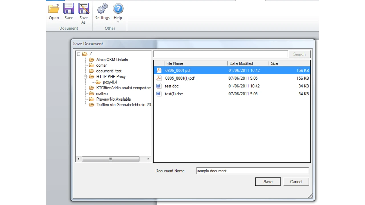Screen dimensions: 365x205
Task: Click the Word icon beside test.doc
Action: point(159,86)
